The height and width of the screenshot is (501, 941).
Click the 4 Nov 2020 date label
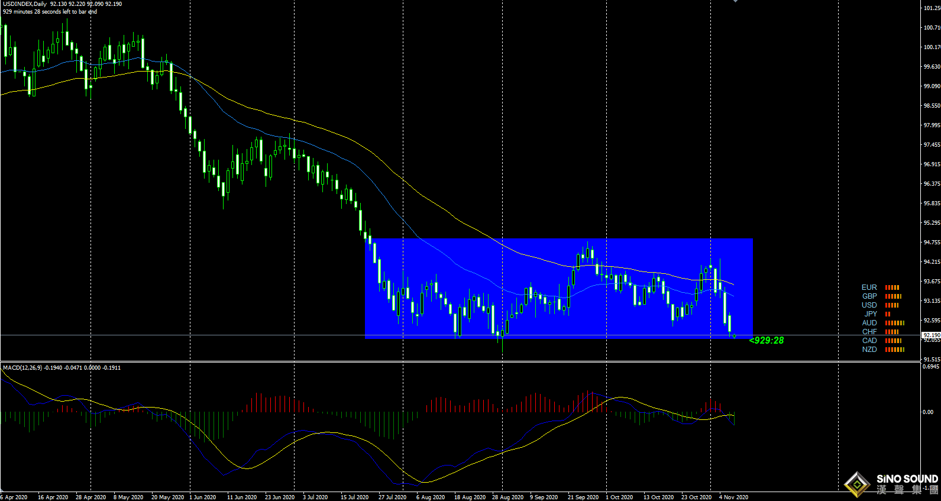click(733, 497)
